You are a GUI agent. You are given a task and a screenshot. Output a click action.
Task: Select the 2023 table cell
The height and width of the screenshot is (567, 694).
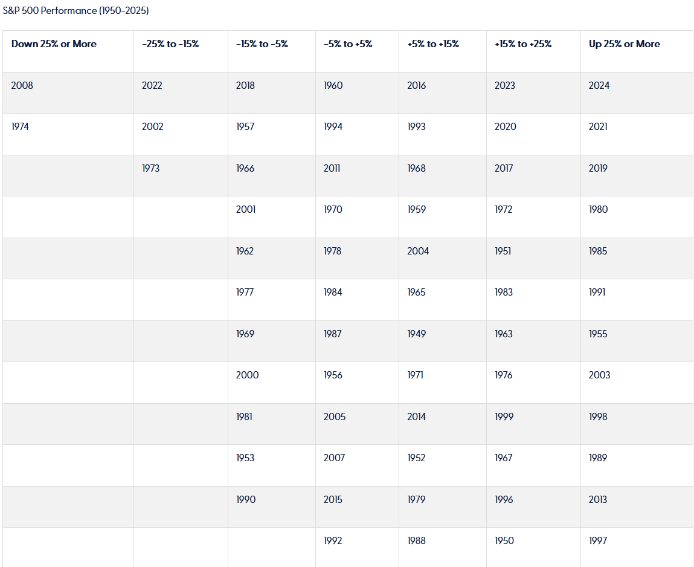pyautogui.click(x=505, y=86)
